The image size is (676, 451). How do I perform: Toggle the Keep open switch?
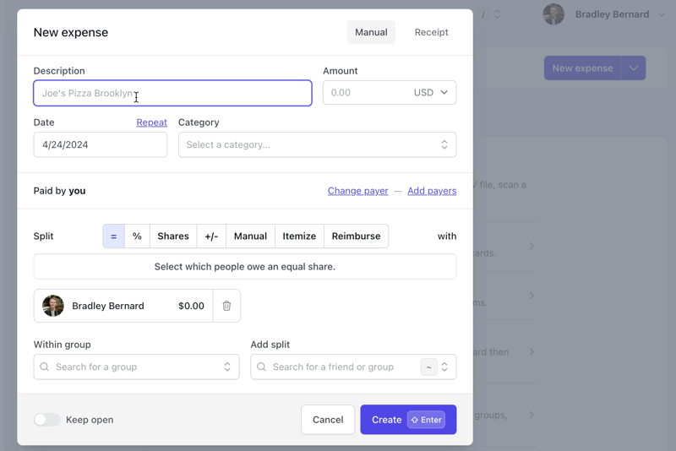pos(47,420)
